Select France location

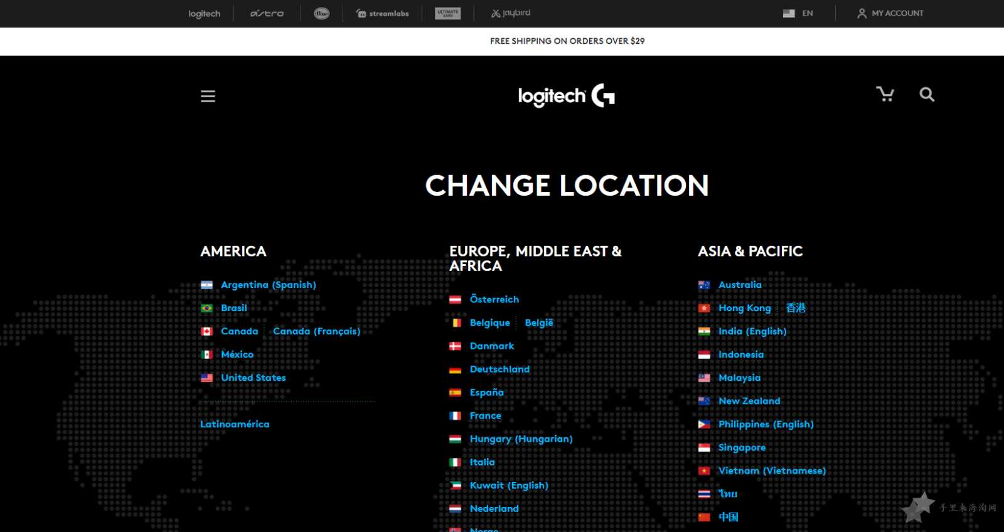coord(486,416)
